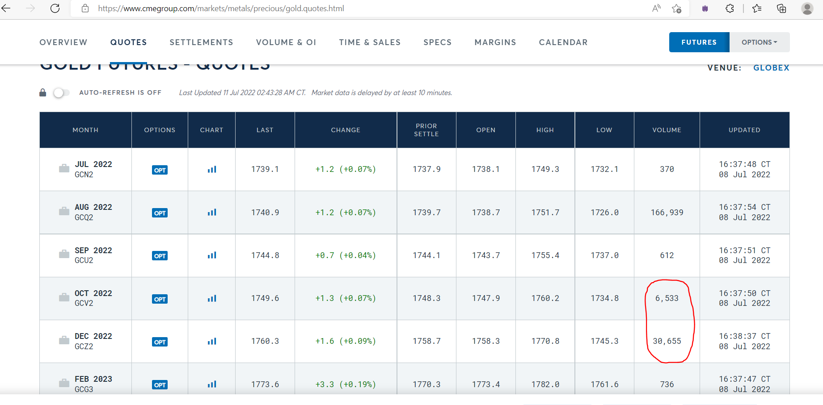Add page to favorites star icon

[677, 8]
